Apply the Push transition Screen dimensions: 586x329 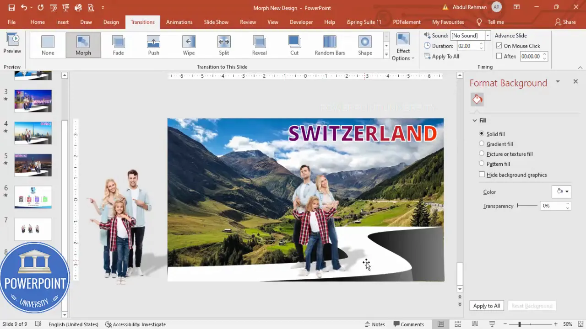pyautogui.click(x=154, y=45)
